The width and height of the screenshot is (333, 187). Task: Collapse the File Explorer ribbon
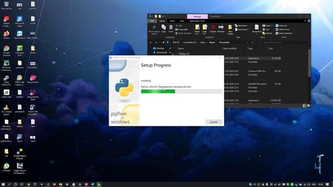305,21
